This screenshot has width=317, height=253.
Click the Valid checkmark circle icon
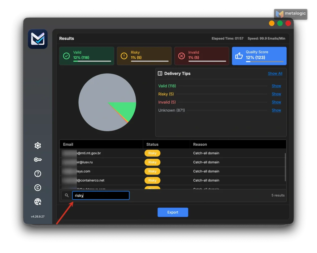[66, 56]
